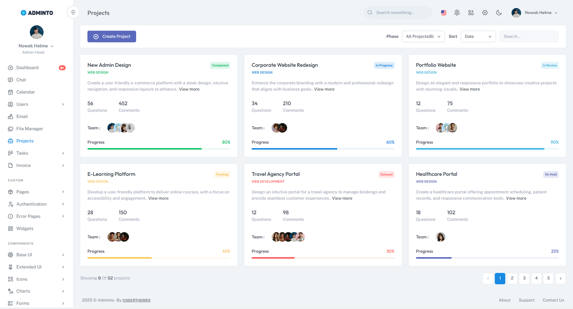Switch language using the US flag icon

tap(443, 13)
